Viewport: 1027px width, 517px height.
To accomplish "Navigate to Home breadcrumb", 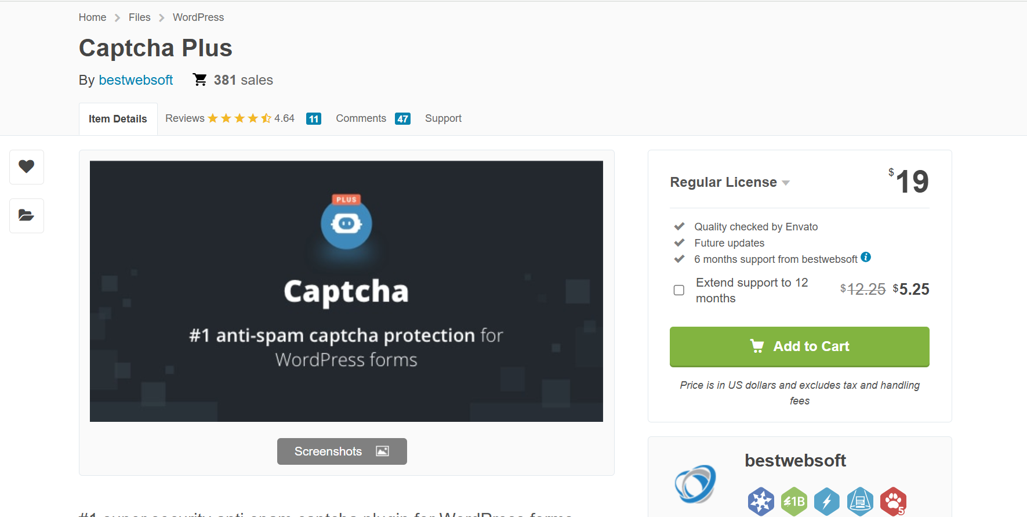I will 92,17.
